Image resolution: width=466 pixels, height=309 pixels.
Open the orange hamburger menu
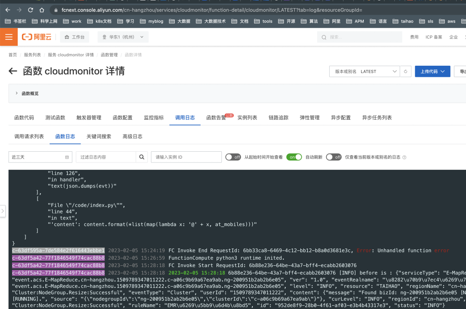coord(9,37)
